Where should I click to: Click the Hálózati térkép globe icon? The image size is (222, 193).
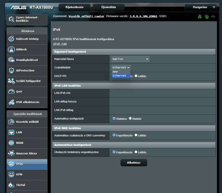point(11,39)
